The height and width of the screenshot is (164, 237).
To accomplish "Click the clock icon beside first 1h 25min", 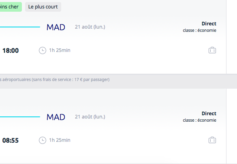I will pos(43,50).
